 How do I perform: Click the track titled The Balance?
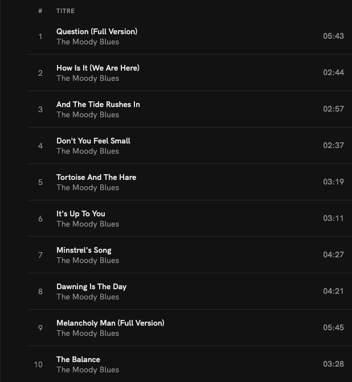coord(78,359)
